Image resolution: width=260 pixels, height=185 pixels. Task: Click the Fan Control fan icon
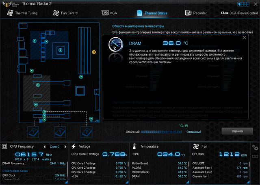[x=56, y=13]
